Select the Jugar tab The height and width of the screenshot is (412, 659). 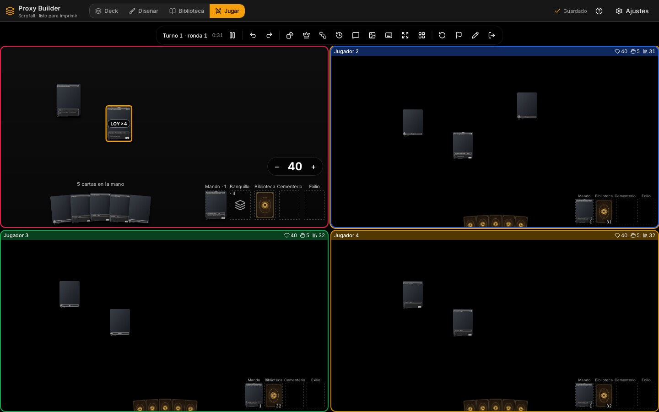[227, 11]
